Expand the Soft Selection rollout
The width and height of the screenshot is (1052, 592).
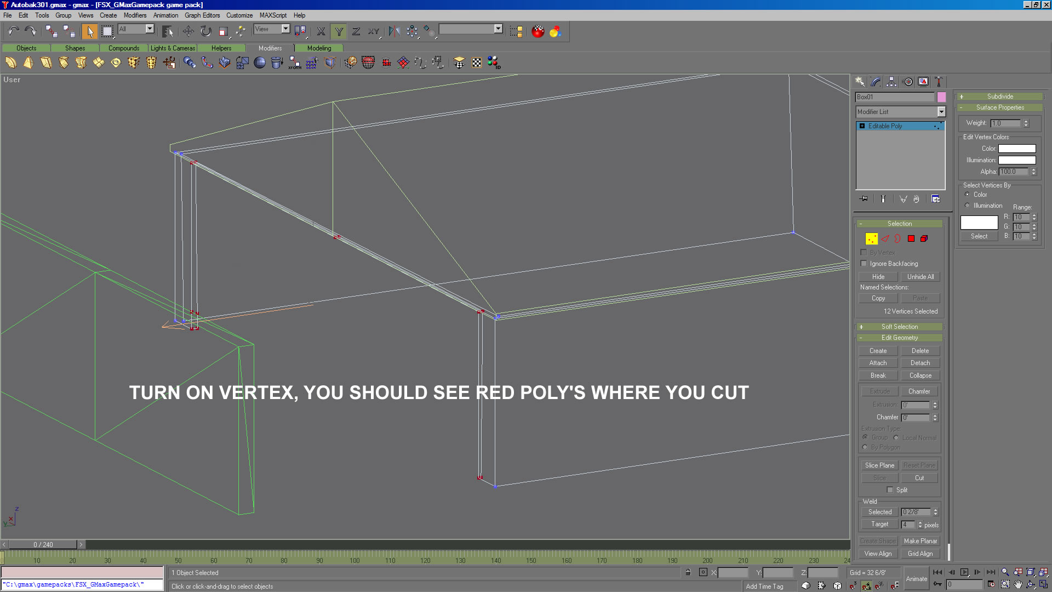899,327
